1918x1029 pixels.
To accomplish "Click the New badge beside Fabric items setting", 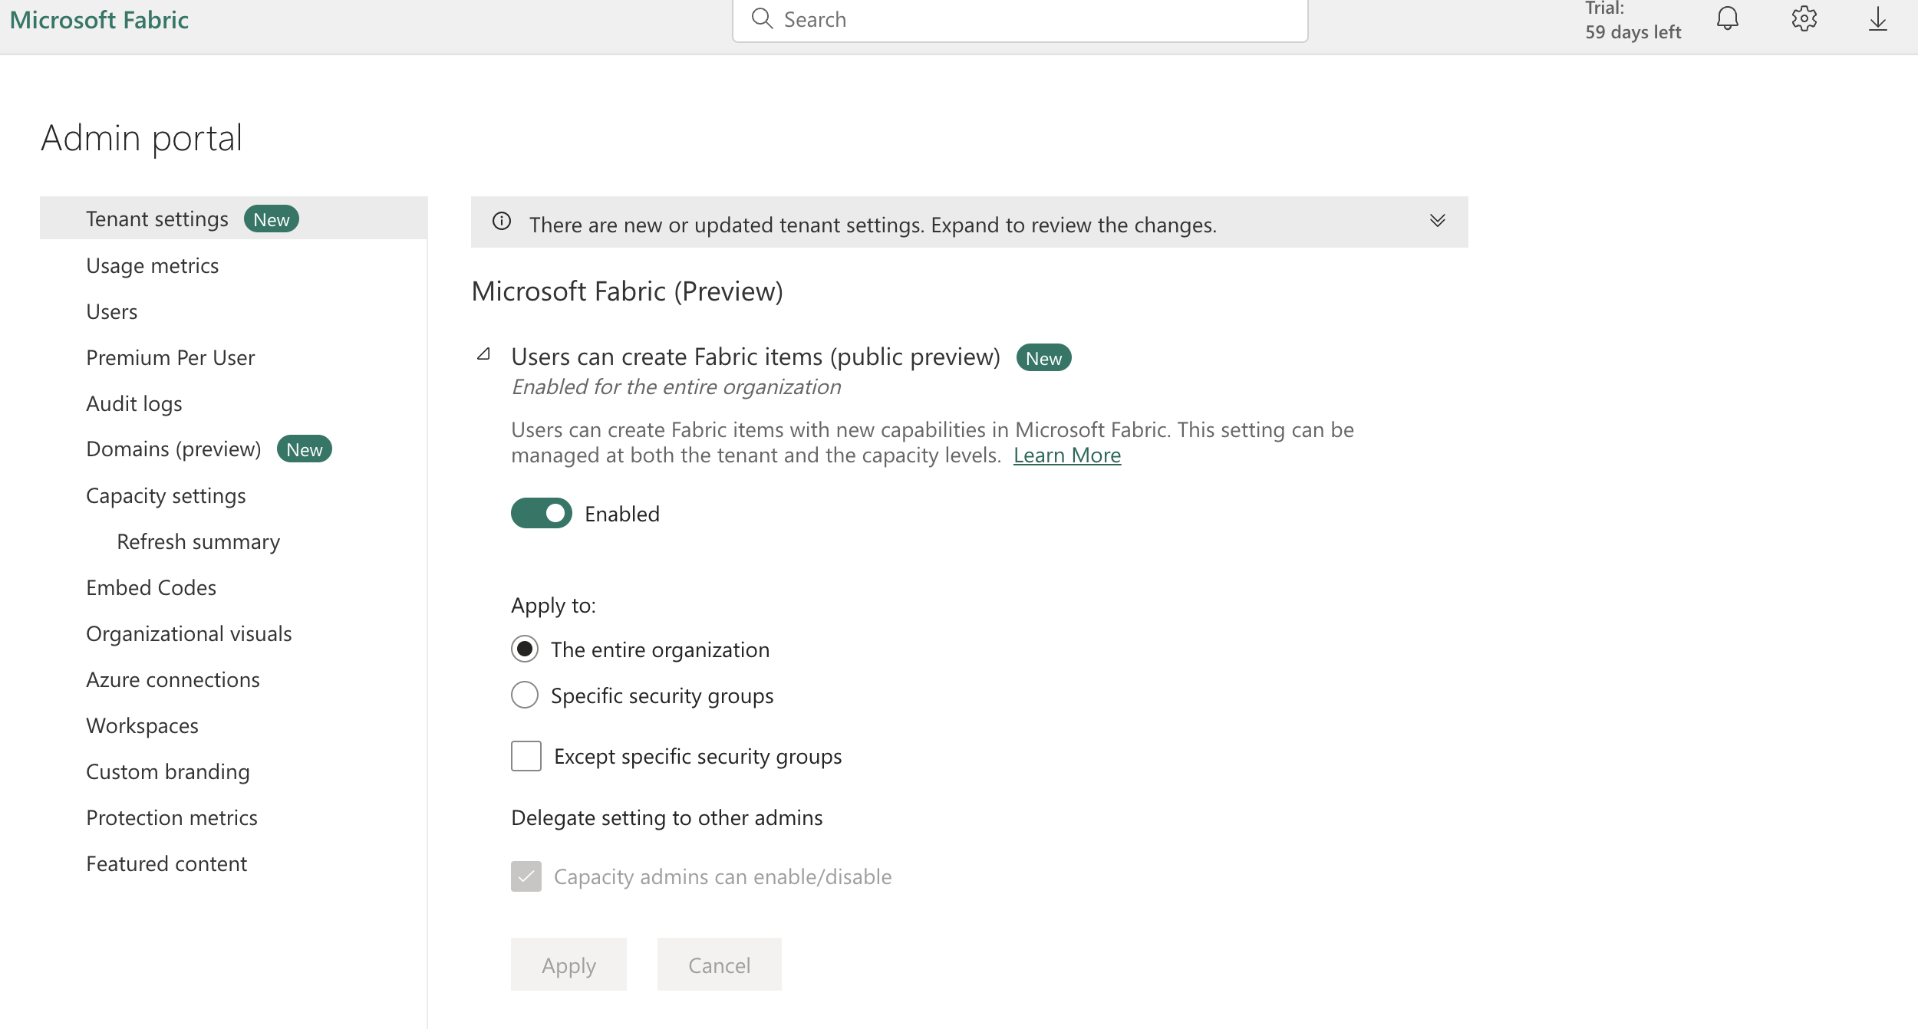I will tap(1043, 357).
